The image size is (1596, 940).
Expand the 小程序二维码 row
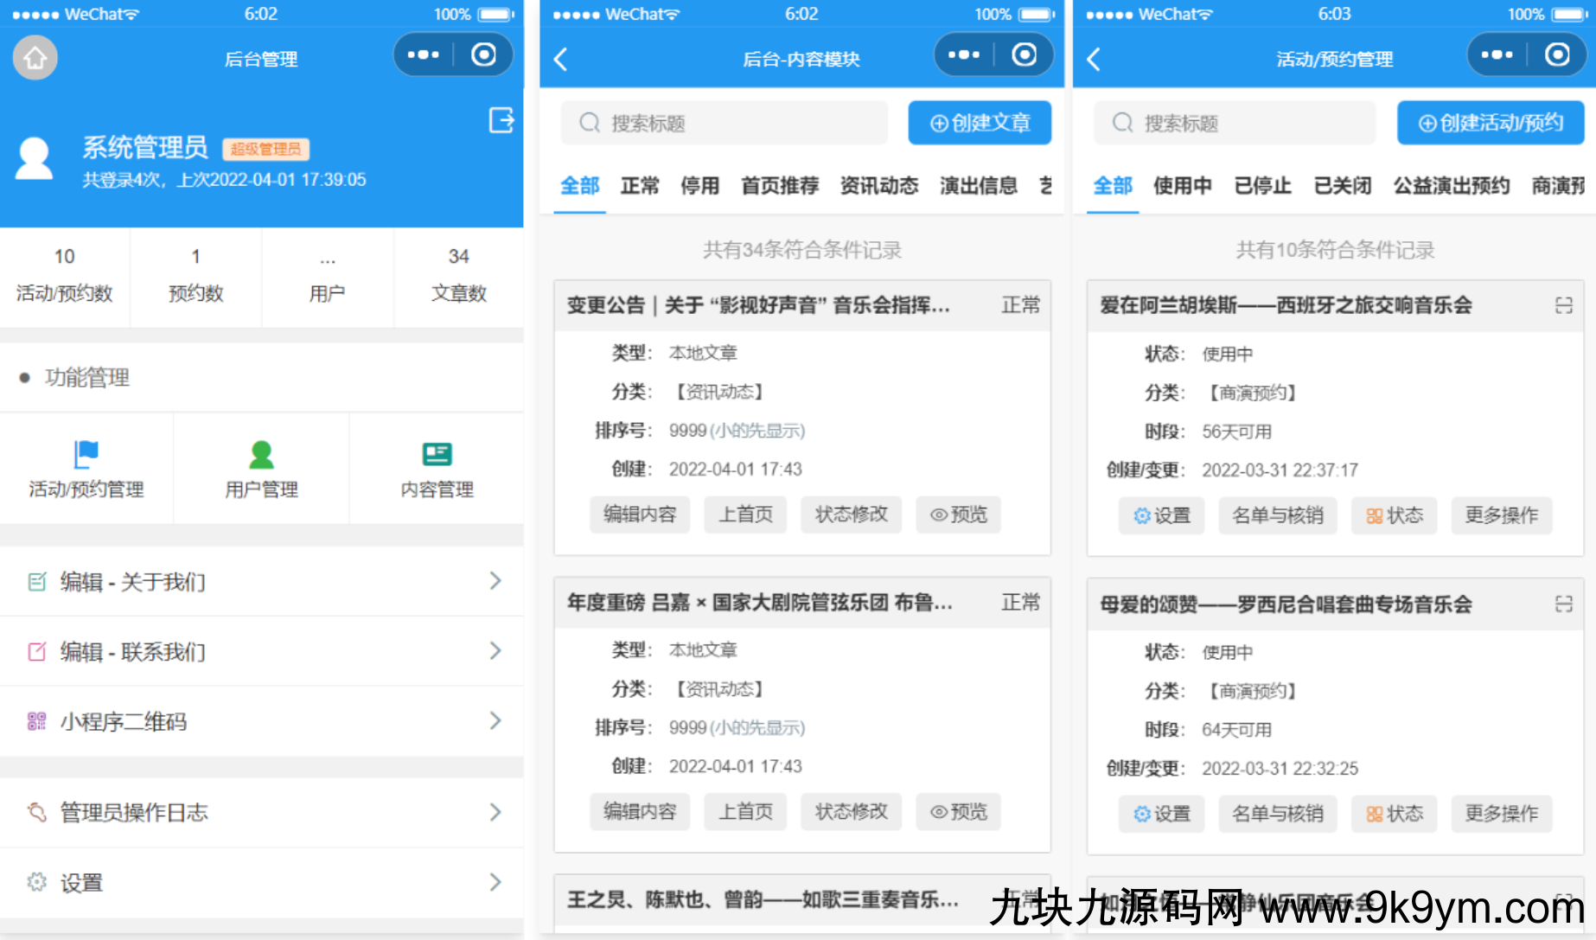[x=495, y=721]
